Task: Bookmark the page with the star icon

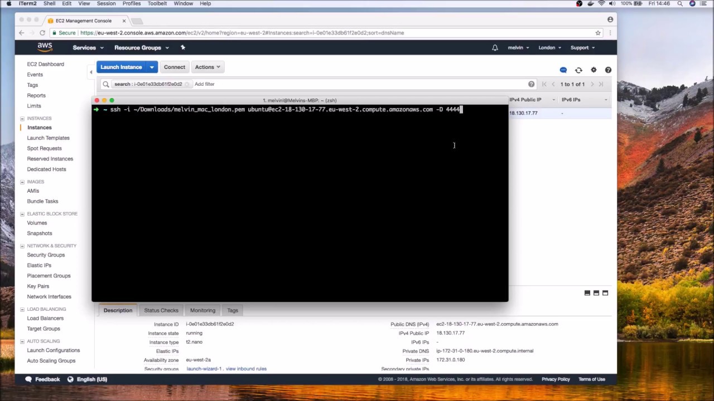Action: click(598, 33)
